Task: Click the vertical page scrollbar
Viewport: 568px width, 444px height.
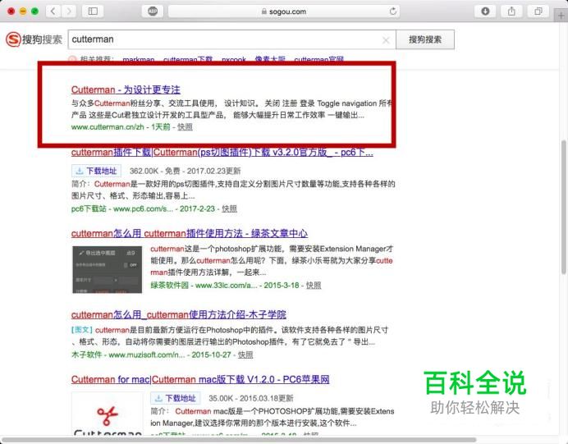Action: coord(564,207)
